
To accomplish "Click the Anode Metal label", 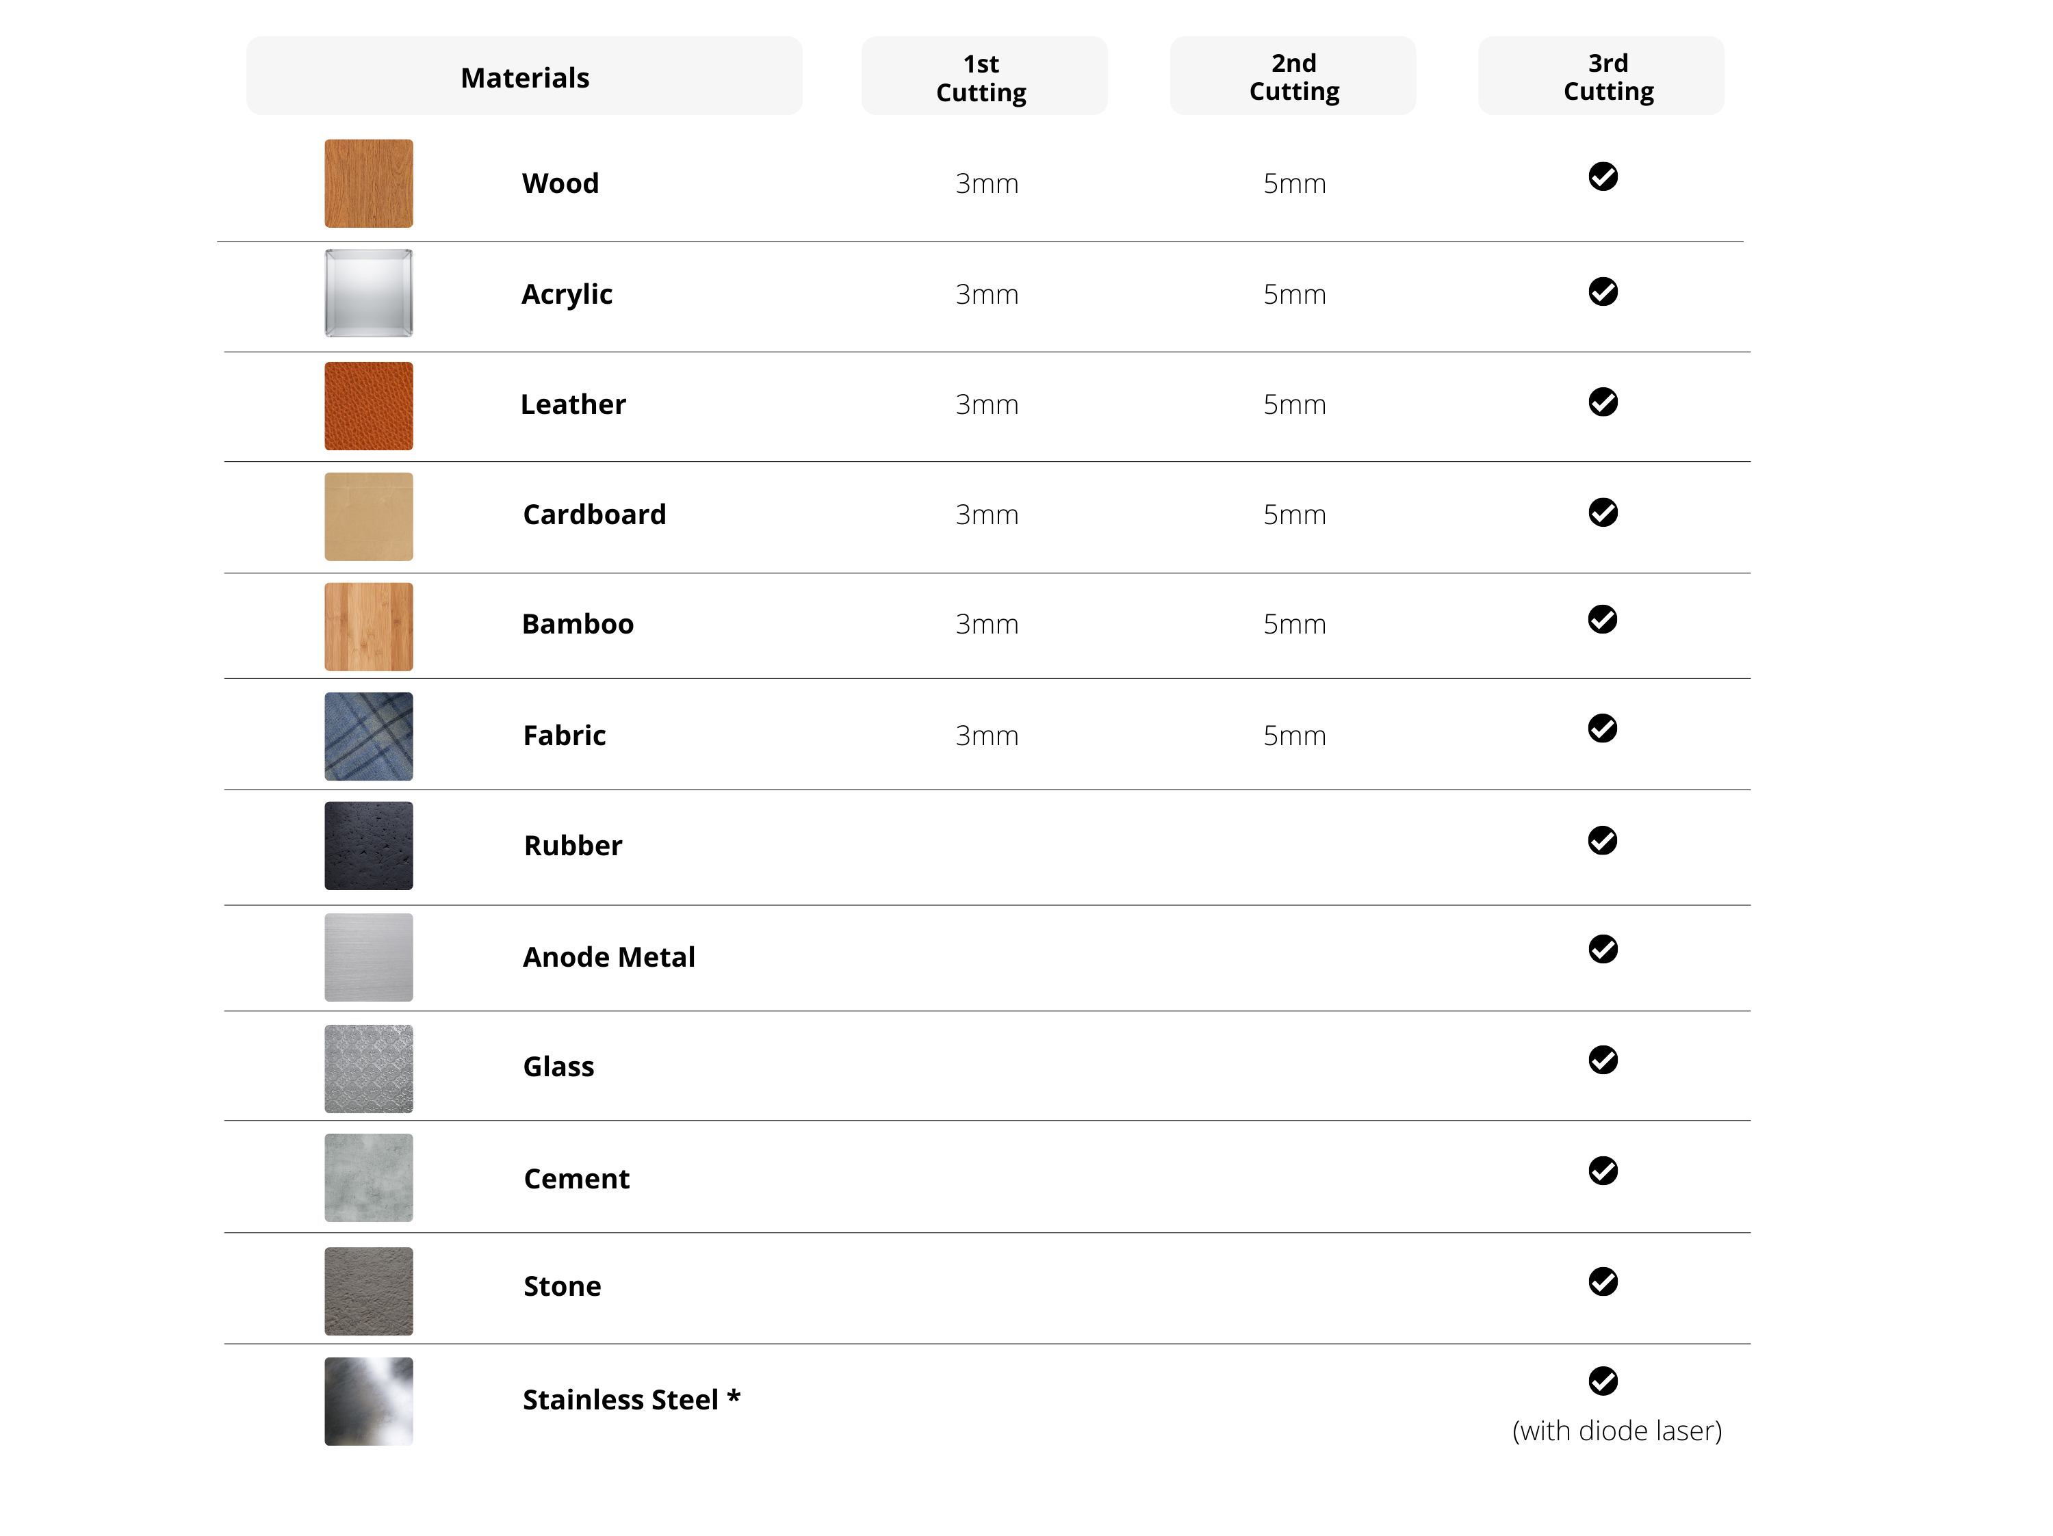I will tap(609, 957).
